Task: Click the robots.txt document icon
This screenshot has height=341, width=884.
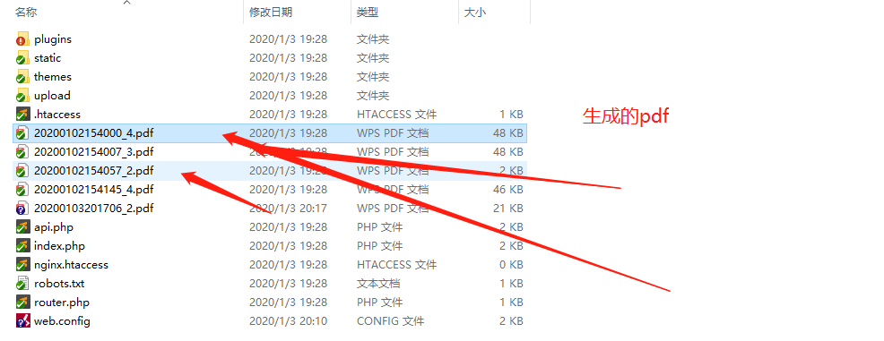Action: [22, 284]
